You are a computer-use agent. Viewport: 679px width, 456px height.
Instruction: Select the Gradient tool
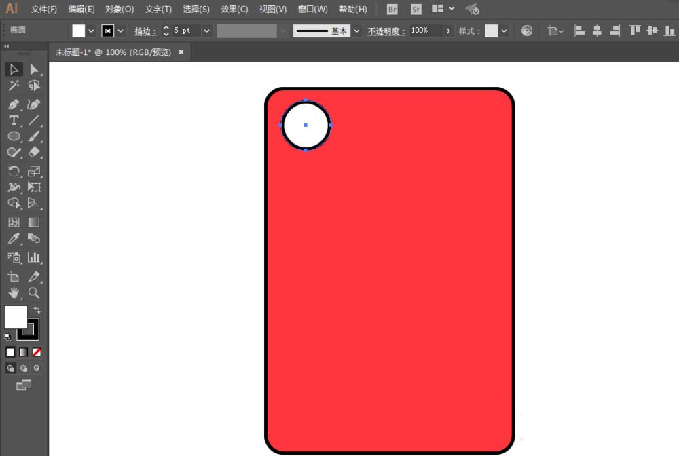point(34,223)
